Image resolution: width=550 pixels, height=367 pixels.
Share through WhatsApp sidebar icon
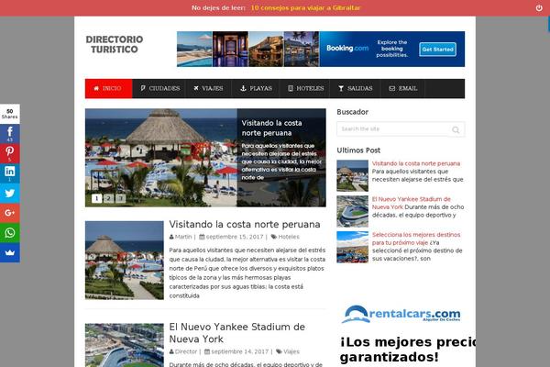[x=10, y=232]
